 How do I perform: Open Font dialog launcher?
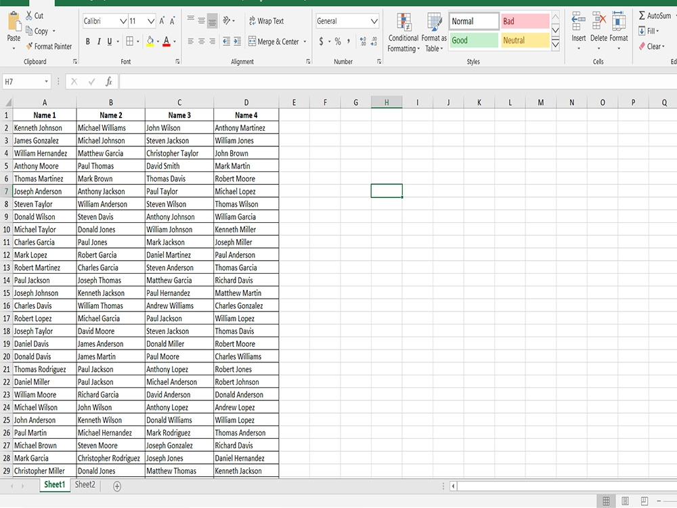177,62
